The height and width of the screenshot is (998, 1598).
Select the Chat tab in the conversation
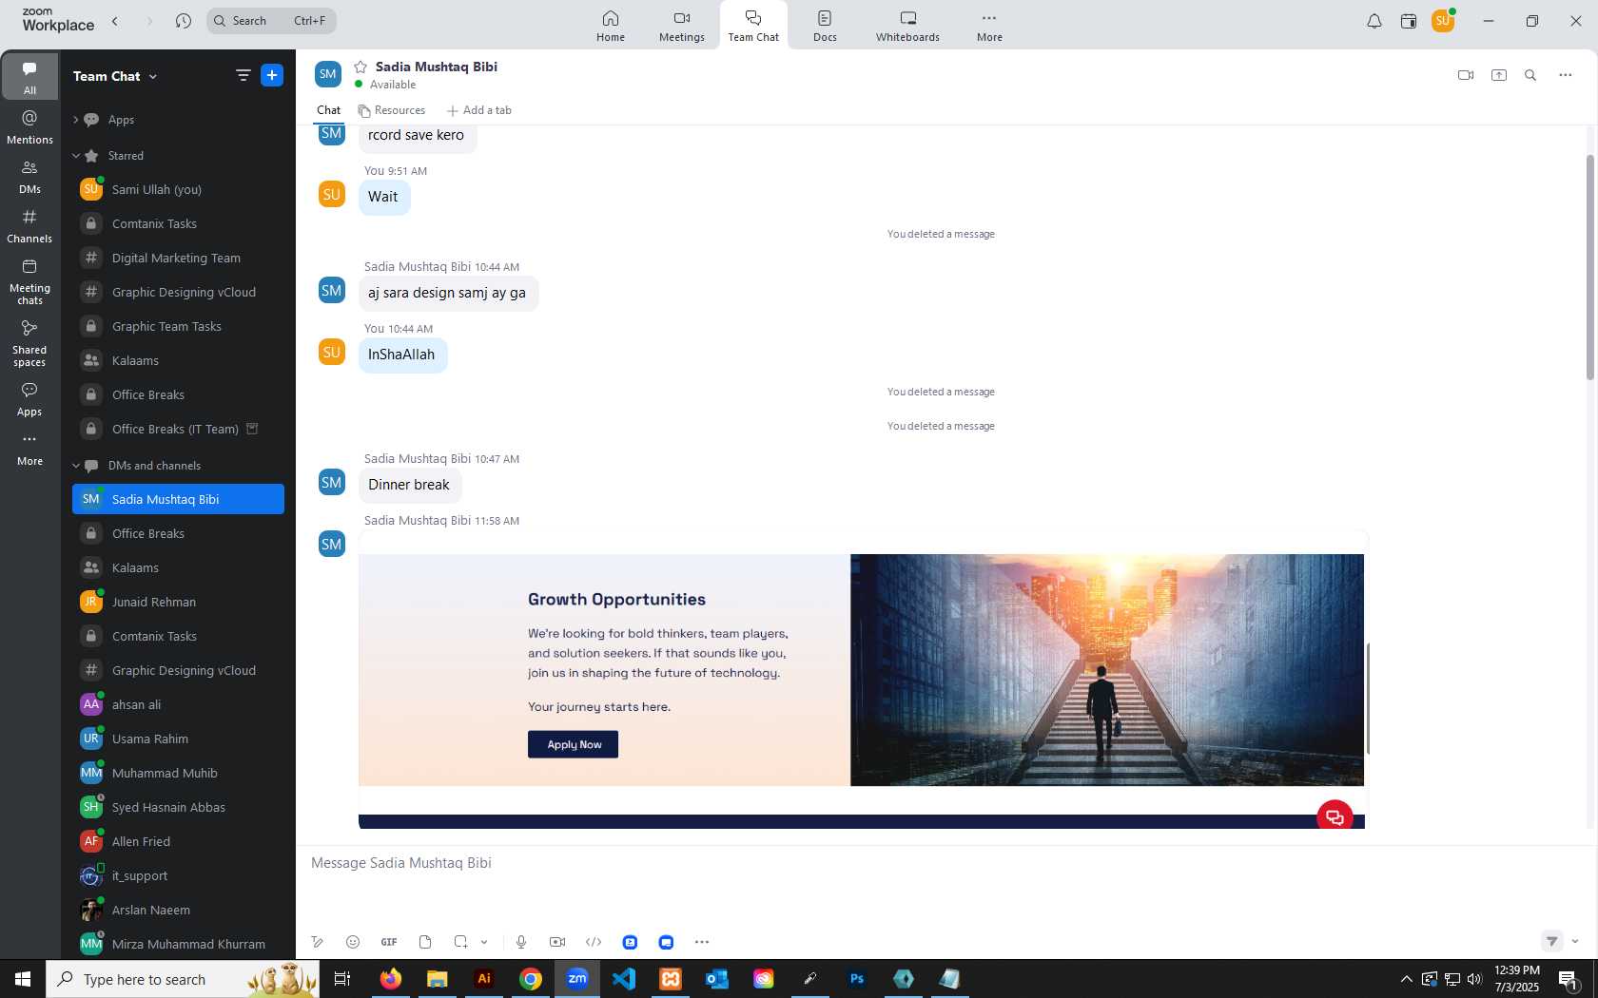tap(329, 110)
